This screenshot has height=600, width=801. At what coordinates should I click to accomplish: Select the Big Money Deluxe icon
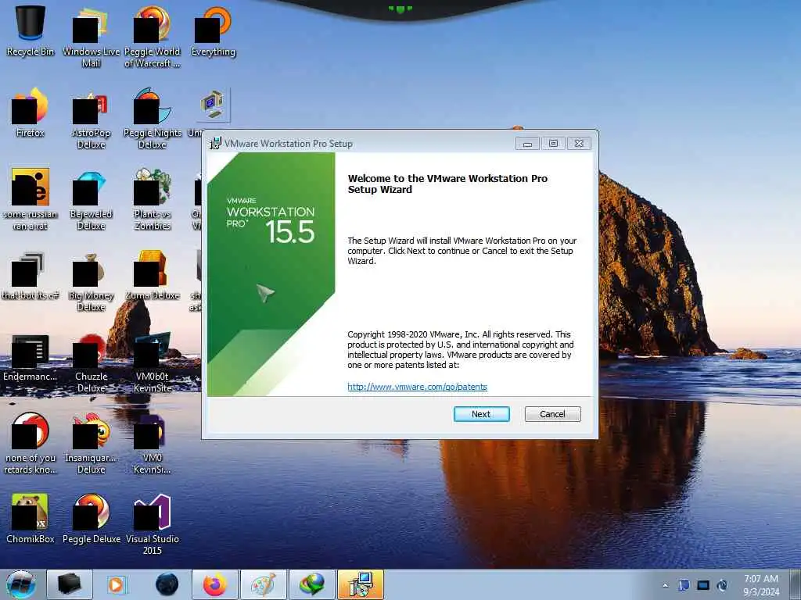[91, 281]
